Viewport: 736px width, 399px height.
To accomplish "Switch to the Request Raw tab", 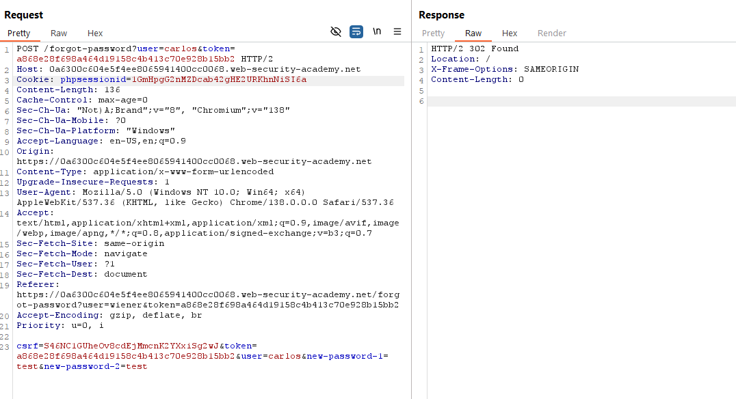I will [x=59, y=33].
